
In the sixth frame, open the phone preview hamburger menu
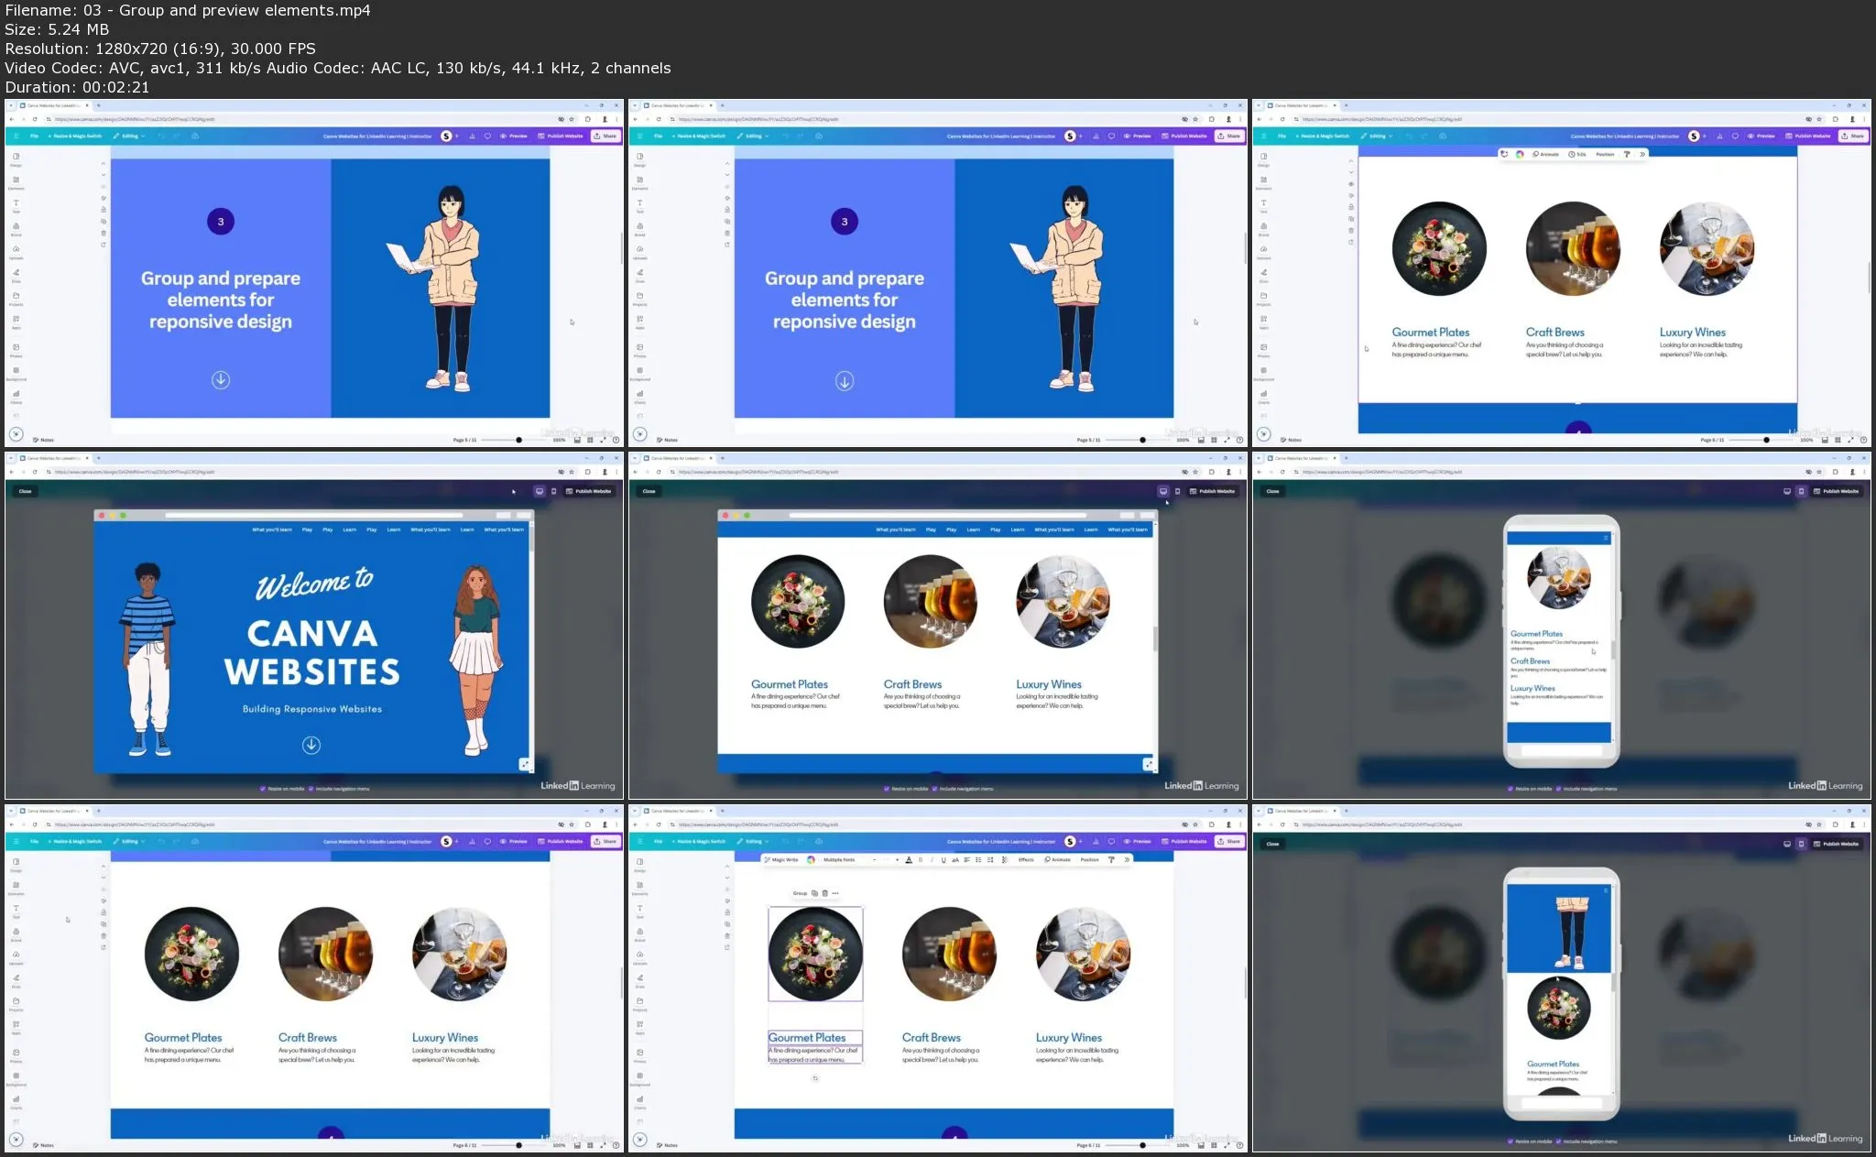(x=1606, y=538)
